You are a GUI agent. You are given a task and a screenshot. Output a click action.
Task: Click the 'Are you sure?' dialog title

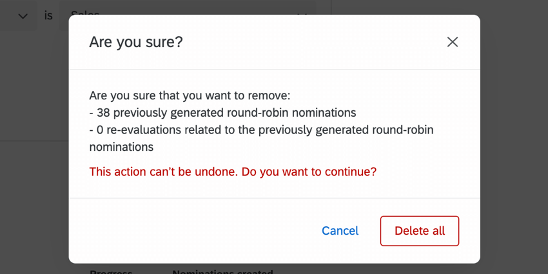click(136, 43)
